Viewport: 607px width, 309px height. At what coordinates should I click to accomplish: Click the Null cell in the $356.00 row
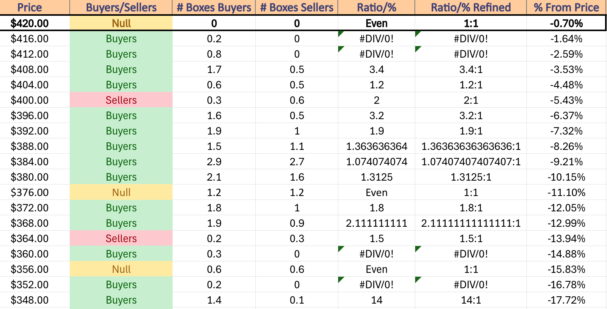click(121, 269)
